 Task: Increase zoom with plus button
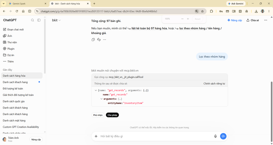tap(188, 19)
